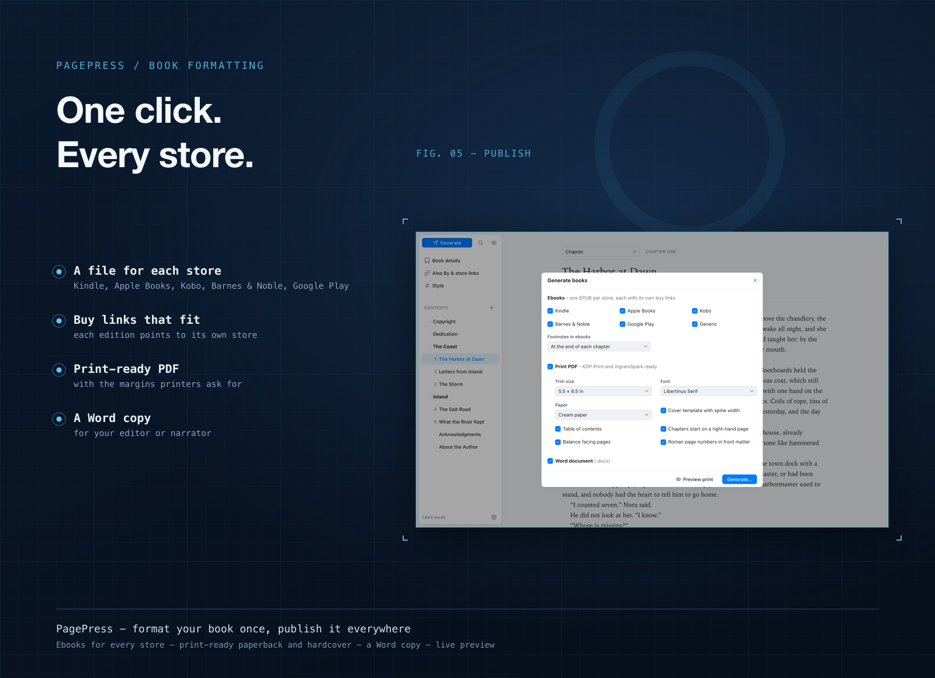This screenshot has width=935, height=678.
Task: Open the Chapter type dropdown above title
Action: pyautogui.click(x=601, y=252)
